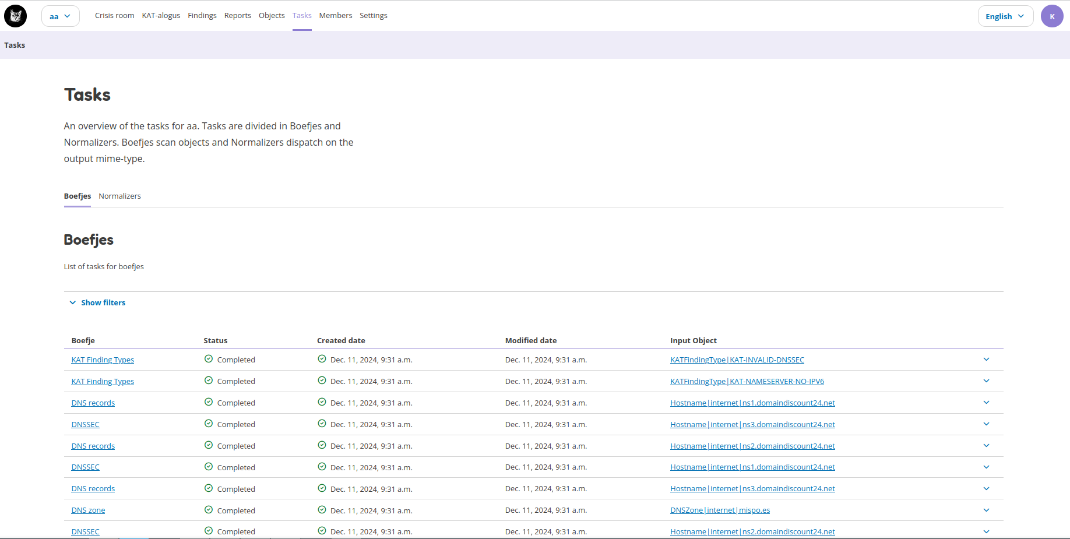Click the Input Object column header
1070x539 pixels.
(x=694, y=341)
